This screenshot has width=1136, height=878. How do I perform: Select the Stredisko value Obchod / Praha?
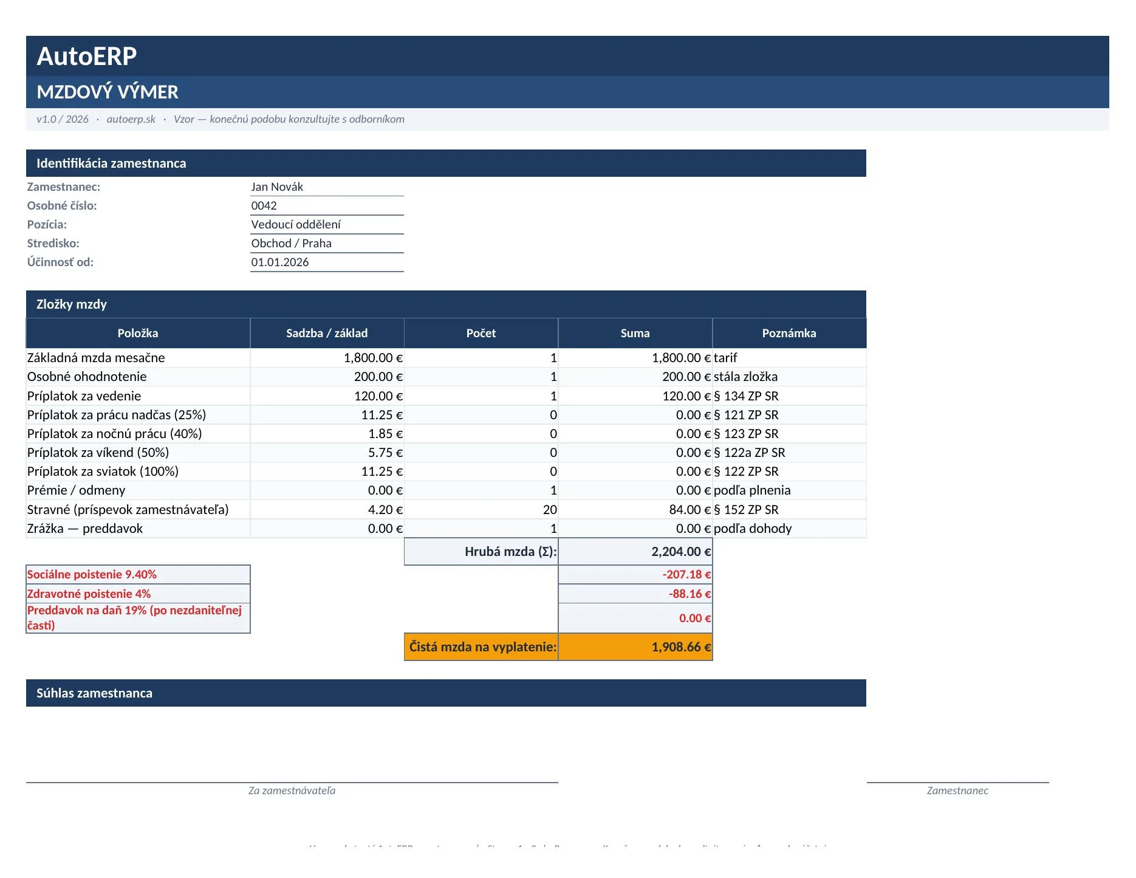[327, 244]
